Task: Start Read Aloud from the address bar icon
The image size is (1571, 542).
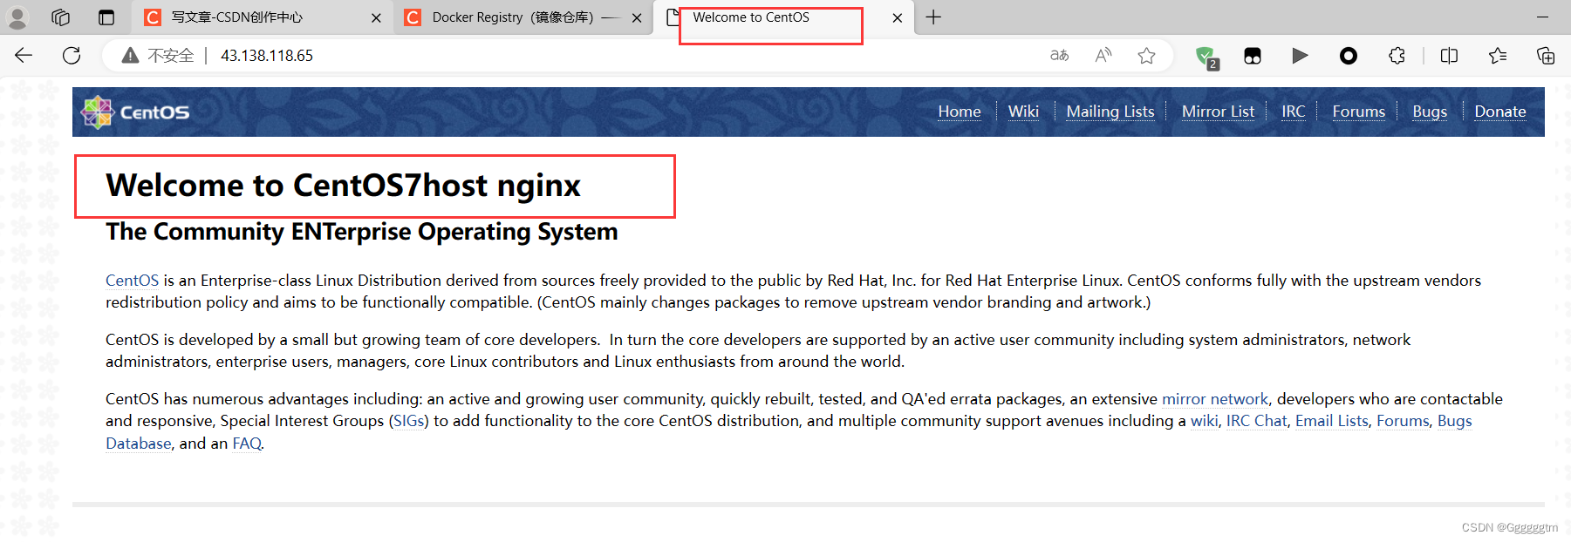Action: pos(1103,56)
